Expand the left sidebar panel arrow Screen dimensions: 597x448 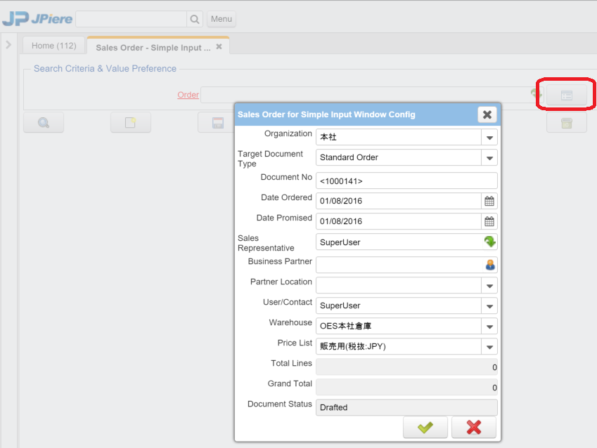click(x=8, y=45)
